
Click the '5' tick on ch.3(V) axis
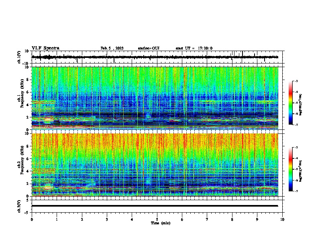(x=28, y=200)
